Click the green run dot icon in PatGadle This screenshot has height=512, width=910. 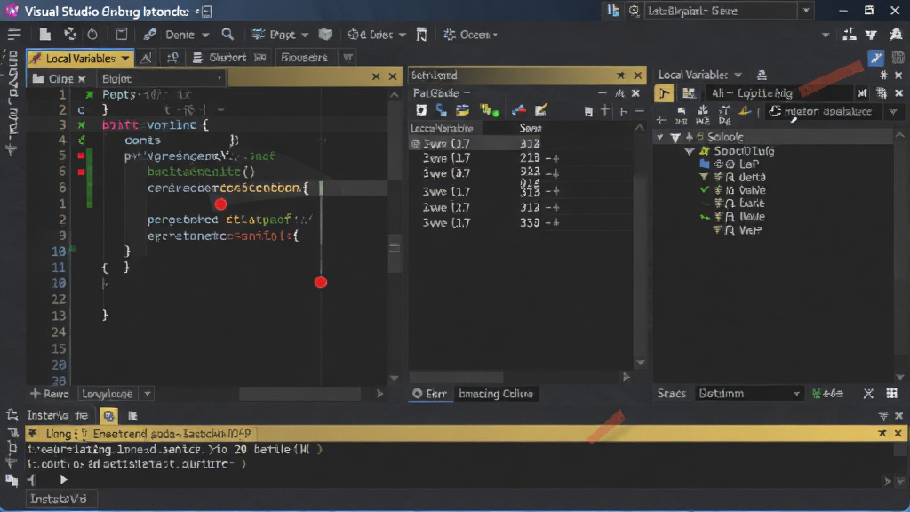(x=490, y=110)
